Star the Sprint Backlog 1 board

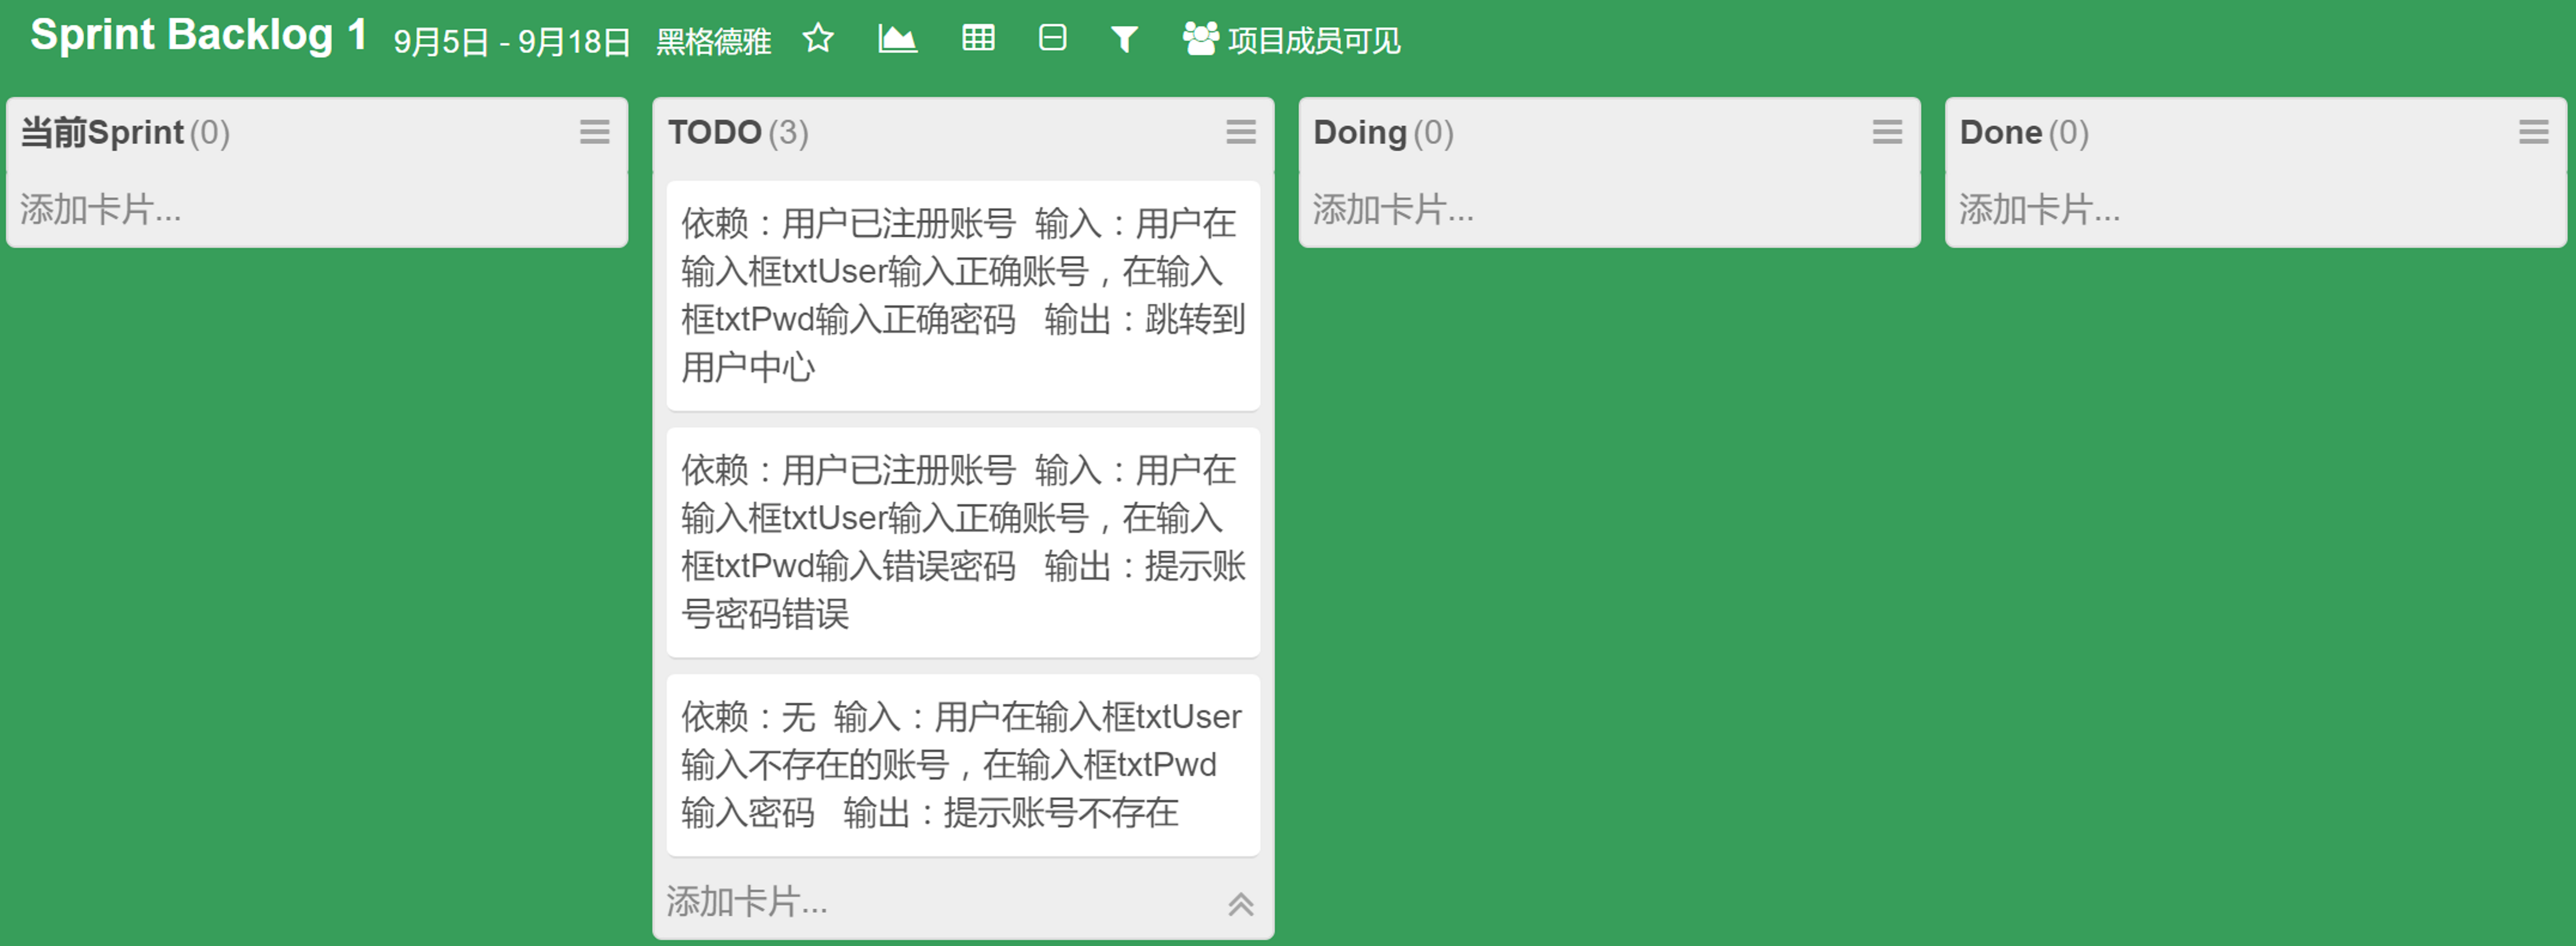tap(818, 39)
